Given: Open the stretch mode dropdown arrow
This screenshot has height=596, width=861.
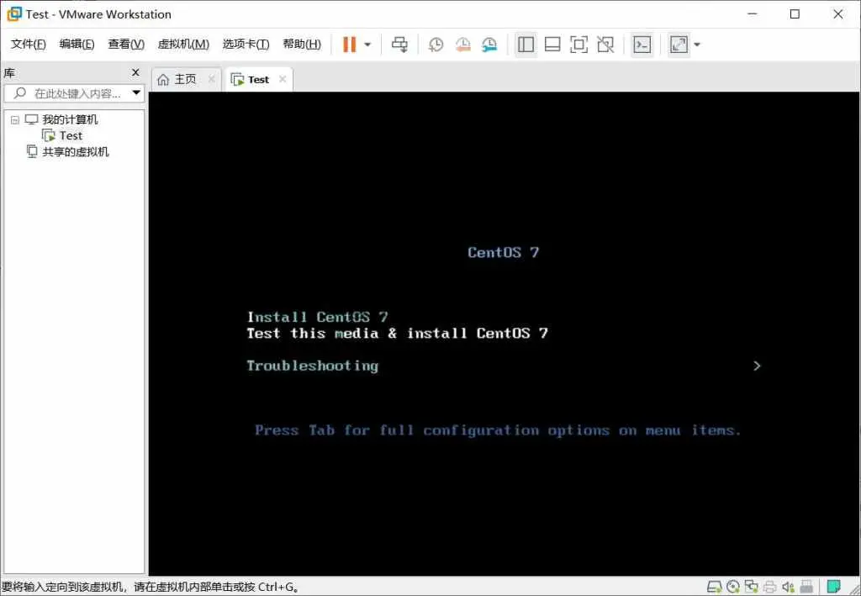Looking at the screenshot, I should point(697,45).
